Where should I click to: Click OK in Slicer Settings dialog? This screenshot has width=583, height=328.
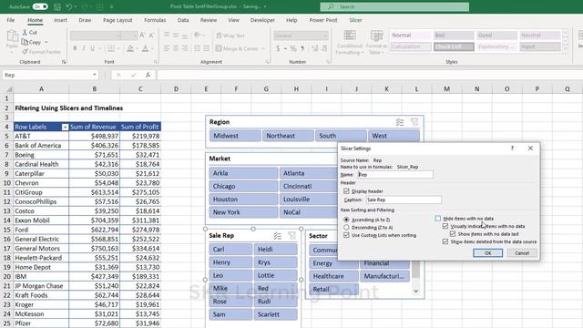[488, 253]
